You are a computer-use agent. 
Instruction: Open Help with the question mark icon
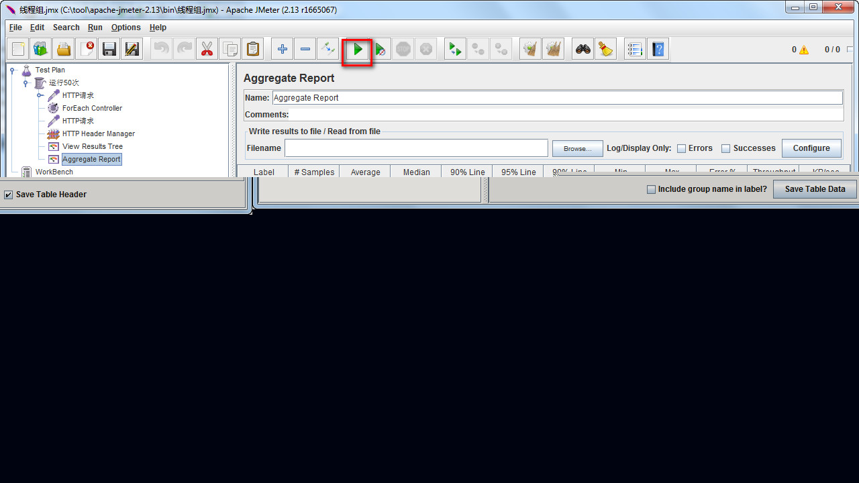(x=658, y=49)
